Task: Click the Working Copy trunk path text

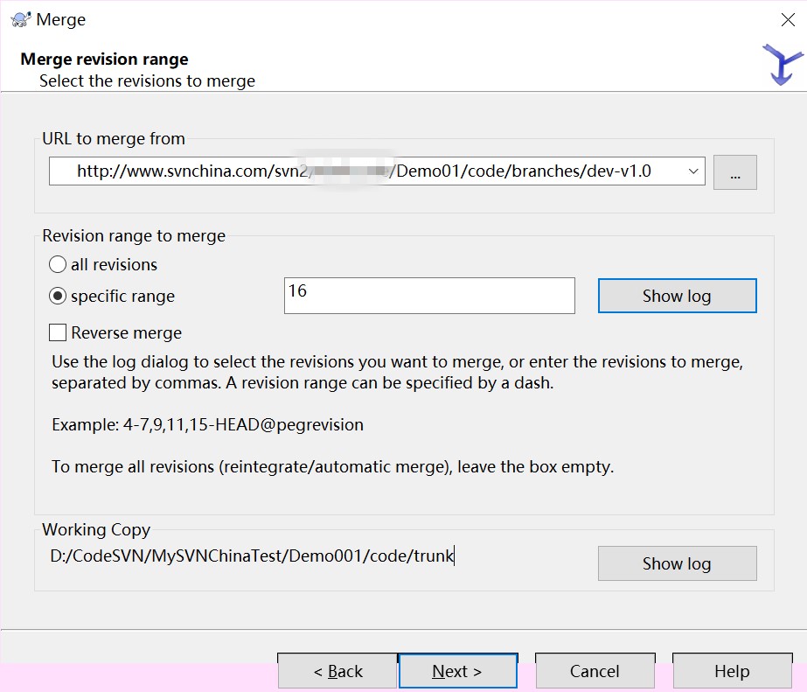Action: click(252, 556)
